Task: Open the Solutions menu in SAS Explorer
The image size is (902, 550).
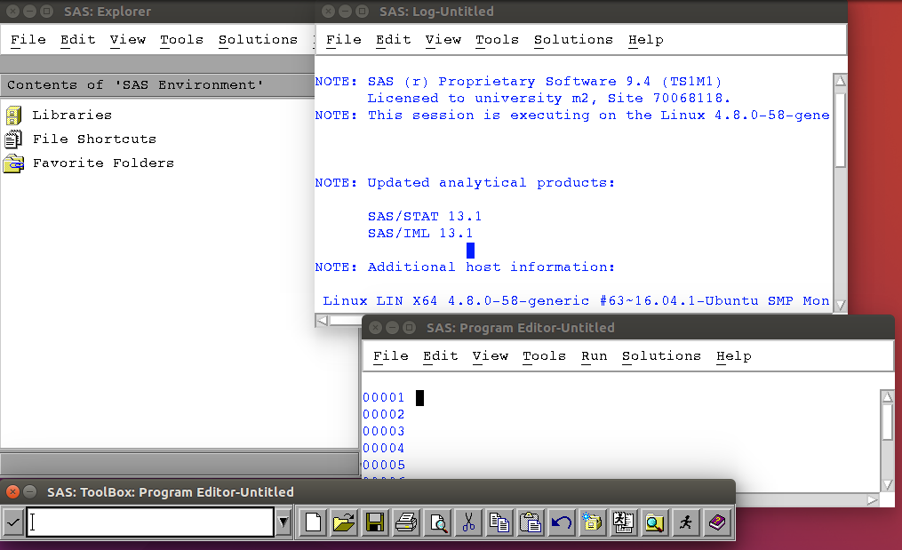Action: (258, 40)
